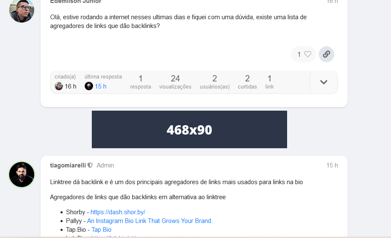
Task: Open the Tap Bio link
Action: tap(101, 230)
